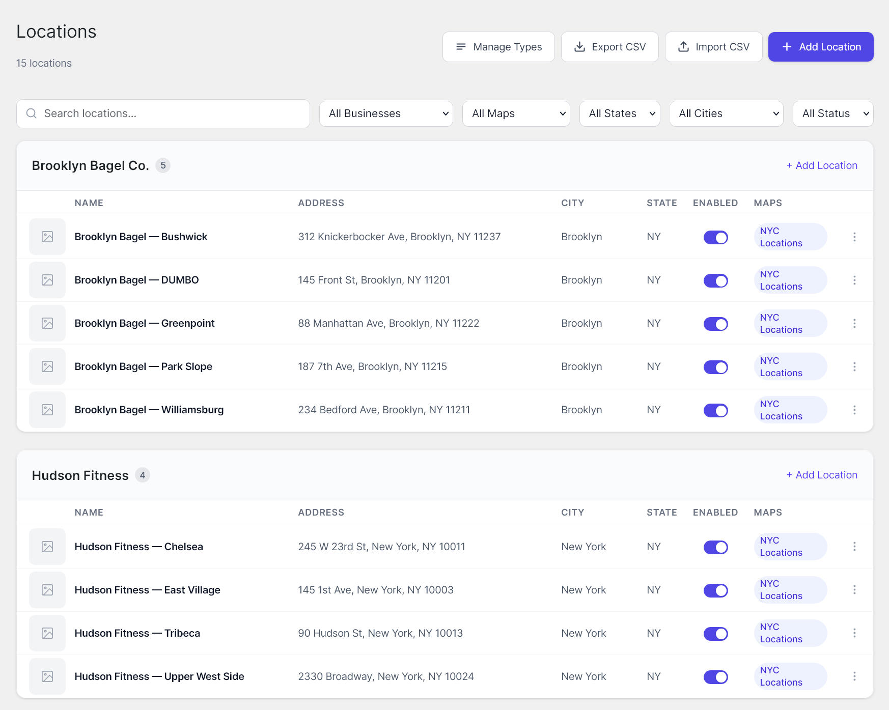This screenshot has height=710, width=889.
Task: Open kebab menu for Hudson Fitness — East Village
Action: [x=854, y=589]
